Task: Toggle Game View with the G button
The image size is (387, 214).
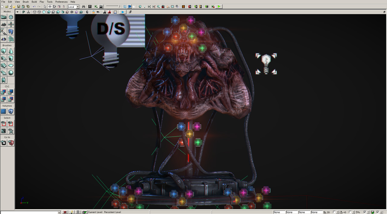Action: click(87, 12)
